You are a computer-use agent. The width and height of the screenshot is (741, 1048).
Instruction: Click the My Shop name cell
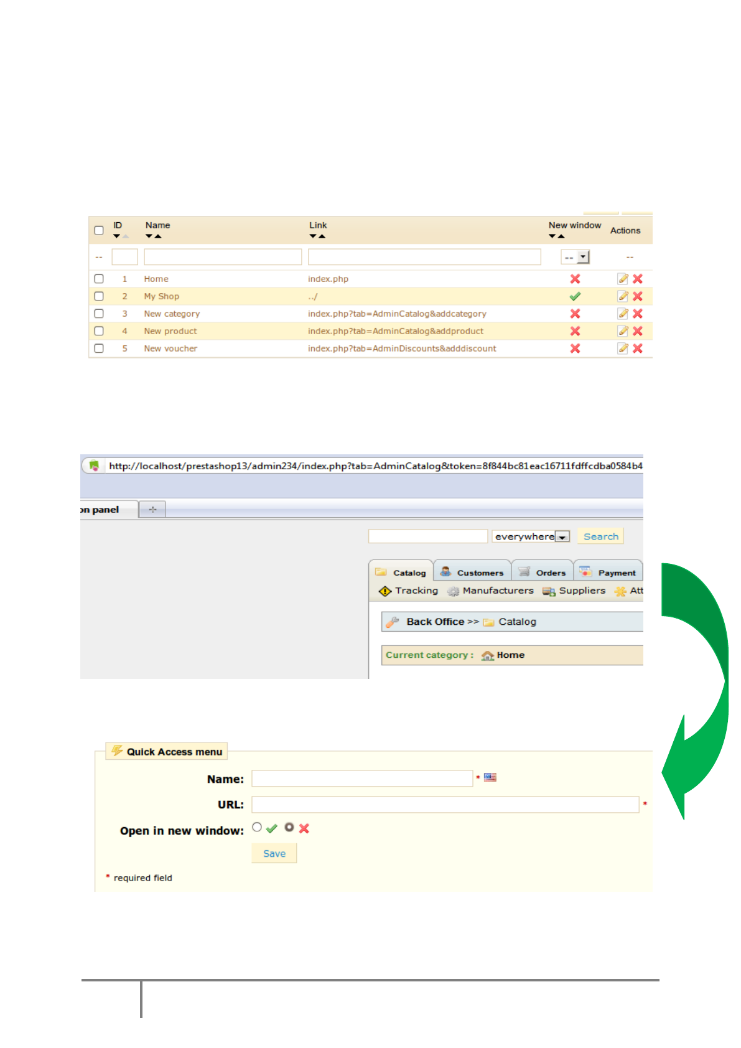click(x=161, y=296)
